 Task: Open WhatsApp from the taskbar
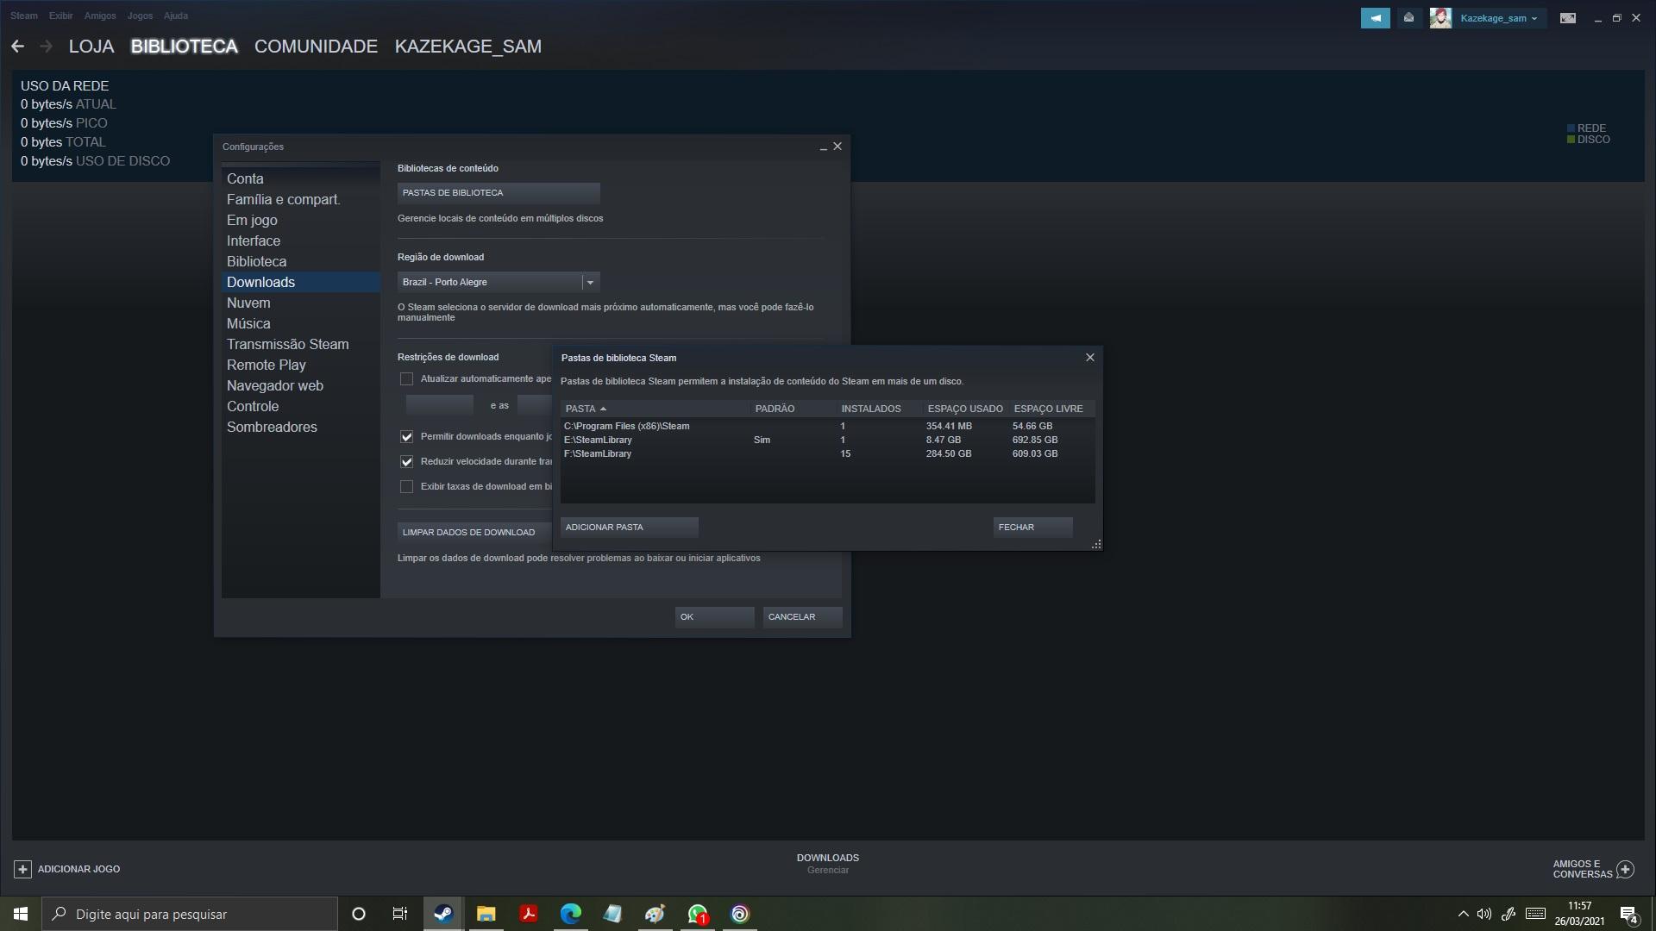[x=698, y=914]
